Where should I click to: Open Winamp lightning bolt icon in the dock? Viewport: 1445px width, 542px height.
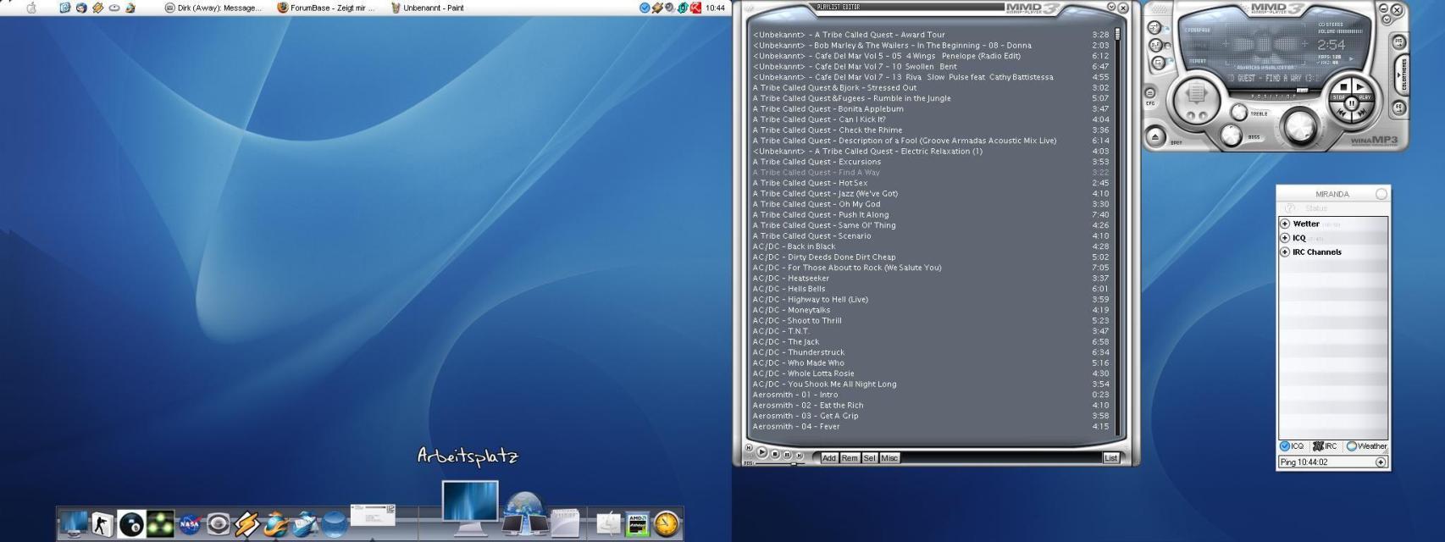click(246, 525)
